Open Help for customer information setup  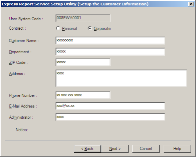[x=177, y=149]
